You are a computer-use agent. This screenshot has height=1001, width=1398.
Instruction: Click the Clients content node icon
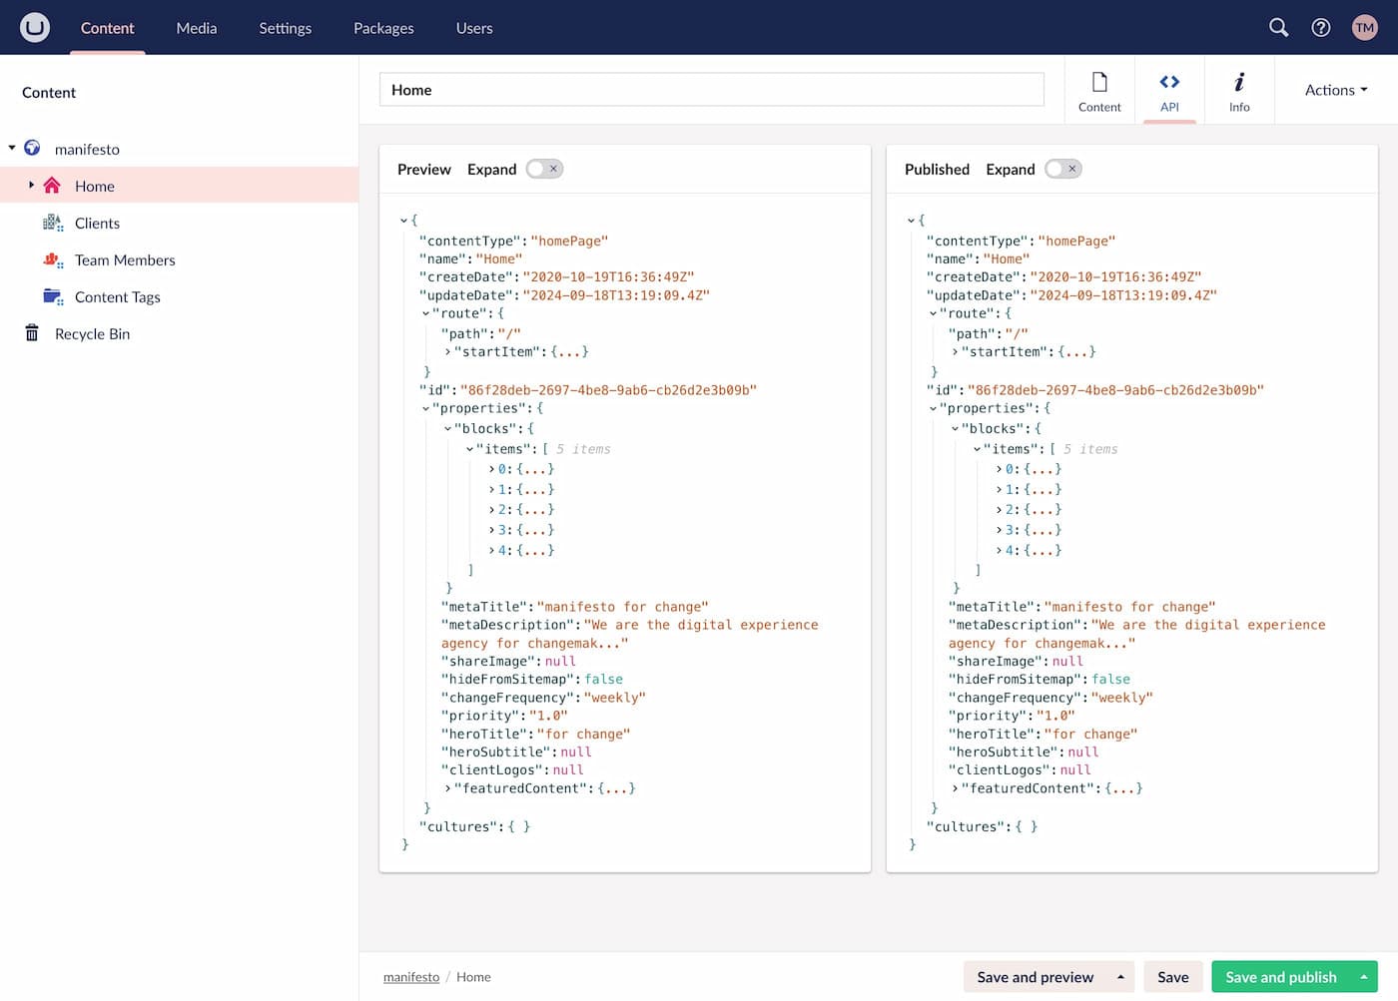53,223
